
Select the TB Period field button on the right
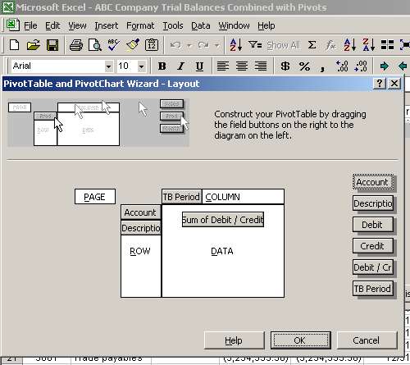tap(373, 289)
